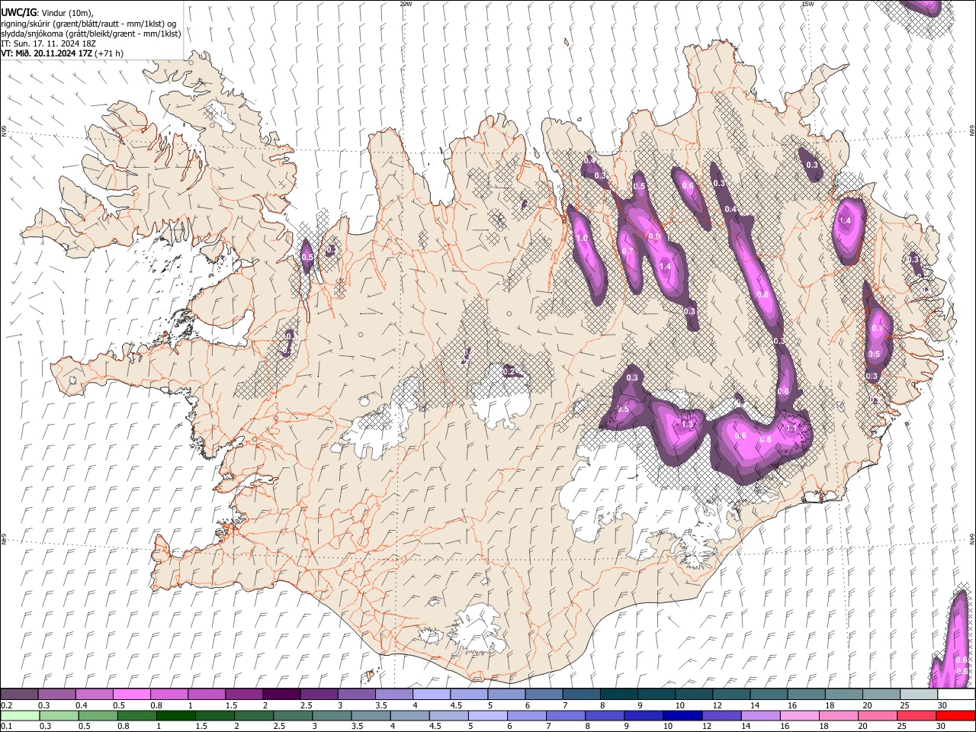Click the 1.3 precipitation value on the map

coord(687,425)
